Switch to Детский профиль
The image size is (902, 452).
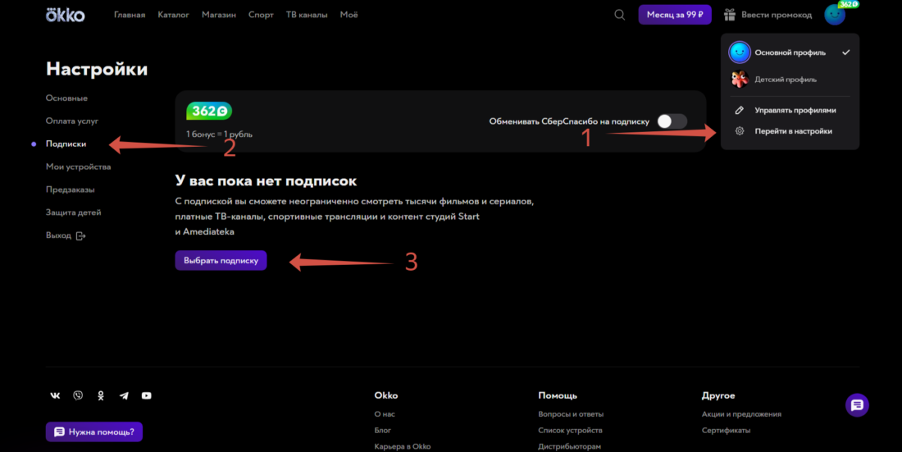[x=785, y=80]
